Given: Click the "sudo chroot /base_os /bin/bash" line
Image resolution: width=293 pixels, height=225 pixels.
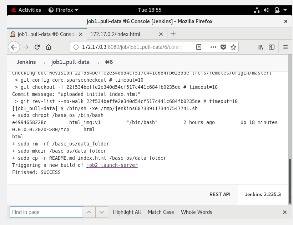Looking at the screenshot, I should (x=58, y=116).
